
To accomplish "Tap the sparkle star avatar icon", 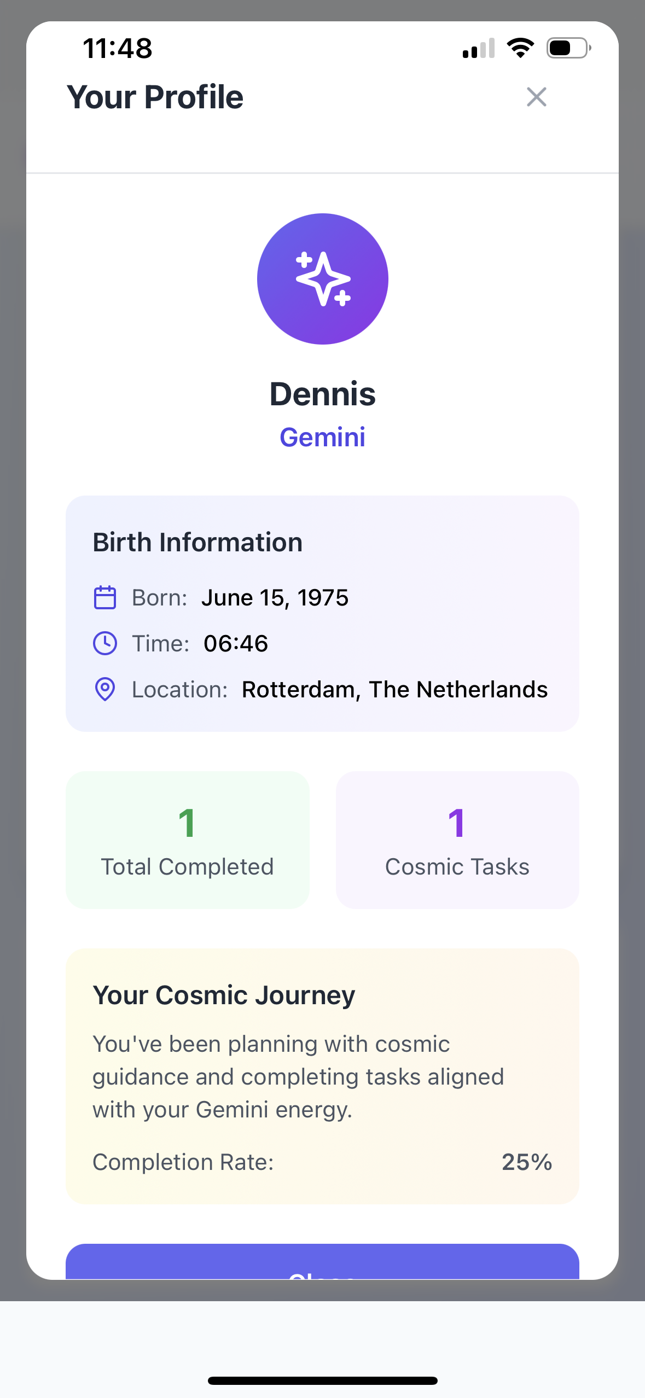I will [323, 279].
